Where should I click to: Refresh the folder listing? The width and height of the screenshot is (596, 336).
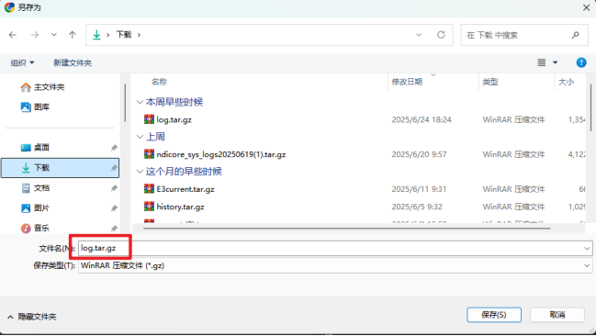pyautogui.click(x=441, y=35)
